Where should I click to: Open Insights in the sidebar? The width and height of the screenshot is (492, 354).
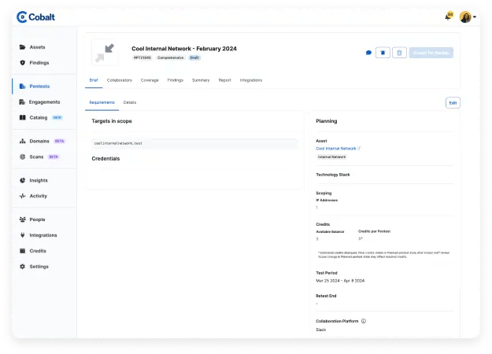tap(39, 180)
